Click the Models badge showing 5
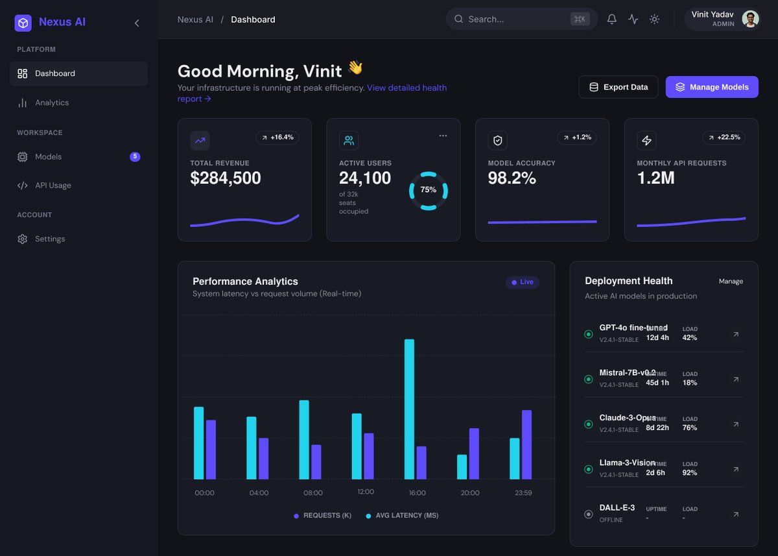Screen dimensions: 778x556 pyautogui.click(x=135, y=156)
